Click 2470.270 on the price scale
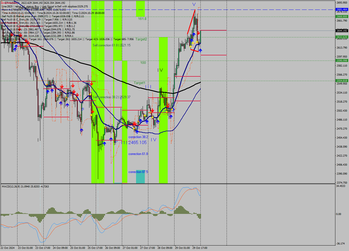Screen dimensions: 349x251 [342, 129]
